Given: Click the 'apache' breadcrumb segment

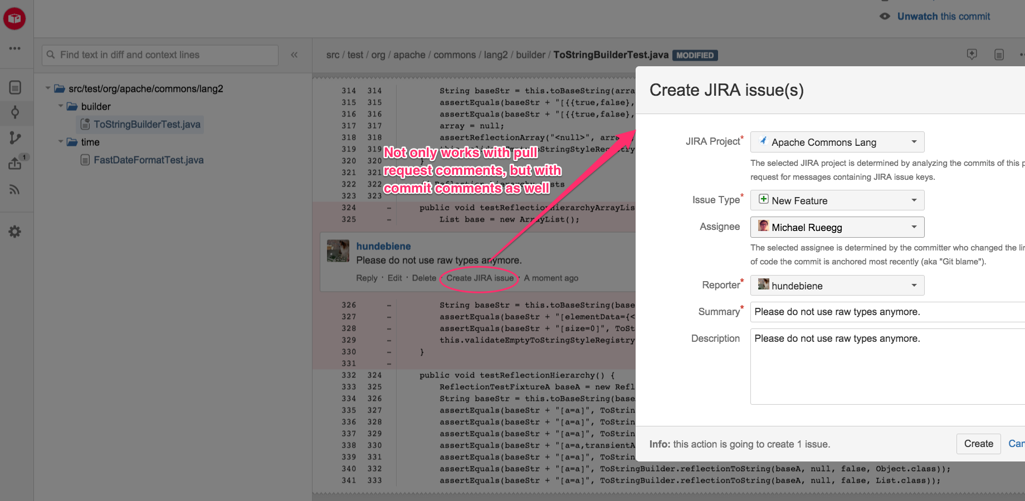Looking at the screenshot, I should 409,55.
